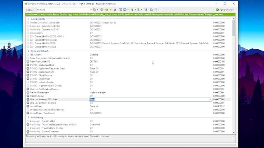Click the Highest available Preferred Refreshrate value
The height and width of the screenshot is (148, 264).
pos(98,92)
